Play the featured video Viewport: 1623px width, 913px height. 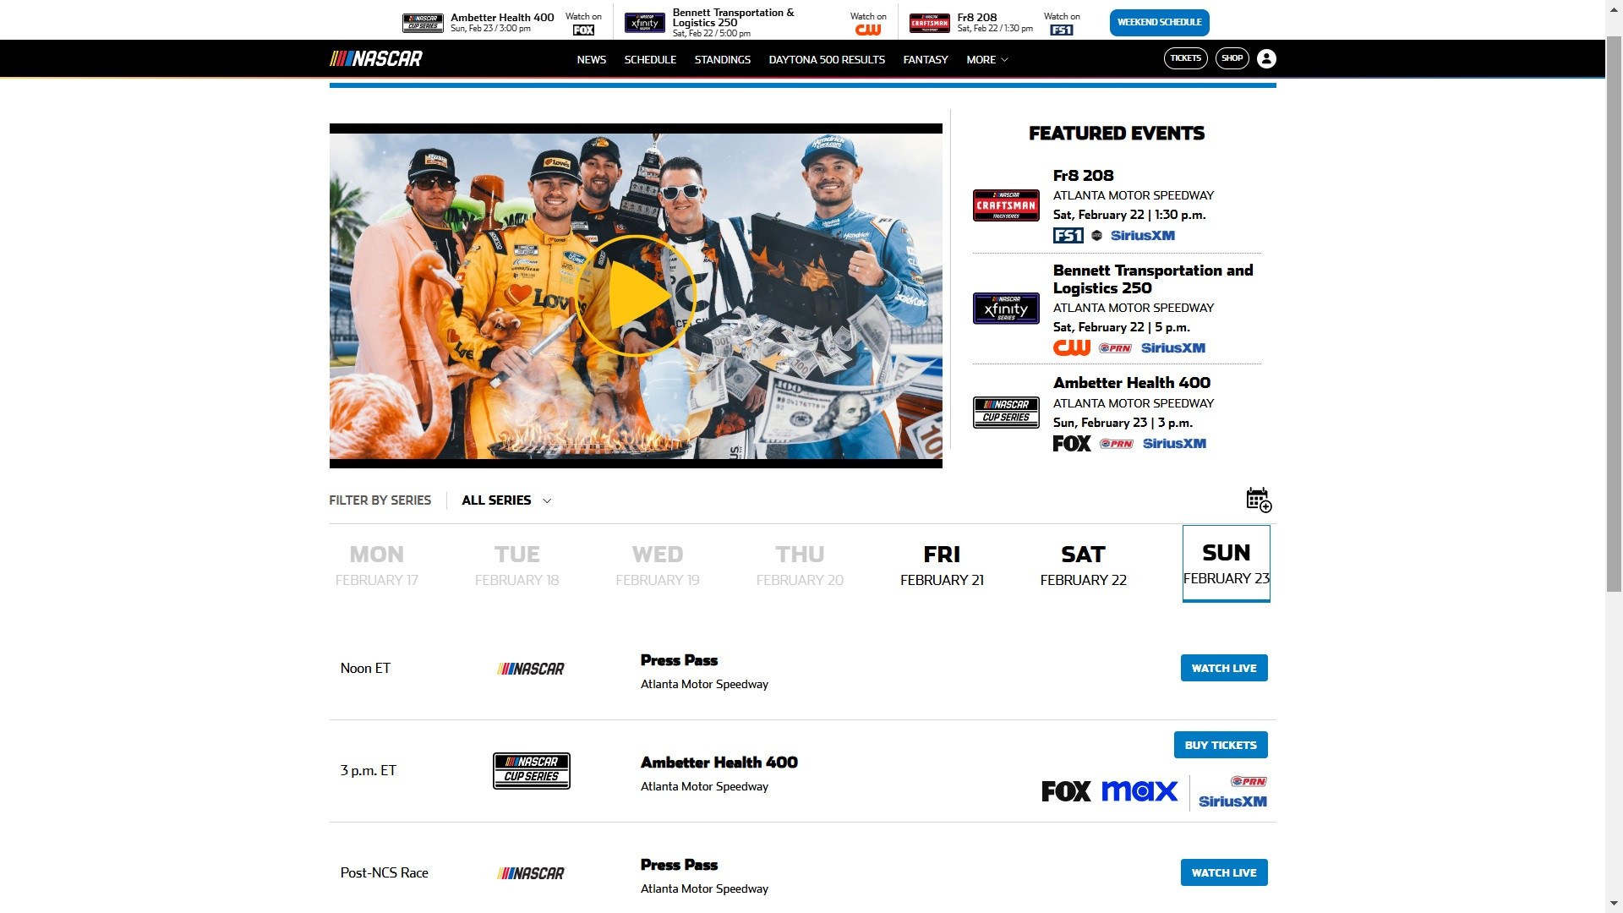click(636, 295)
